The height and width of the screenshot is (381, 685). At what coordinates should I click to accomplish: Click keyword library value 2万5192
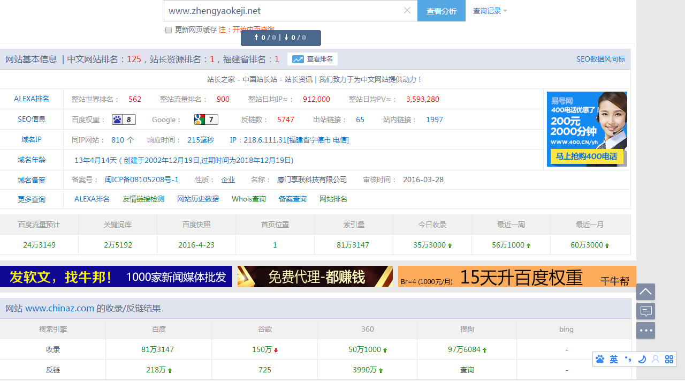(x=118, y=245)
